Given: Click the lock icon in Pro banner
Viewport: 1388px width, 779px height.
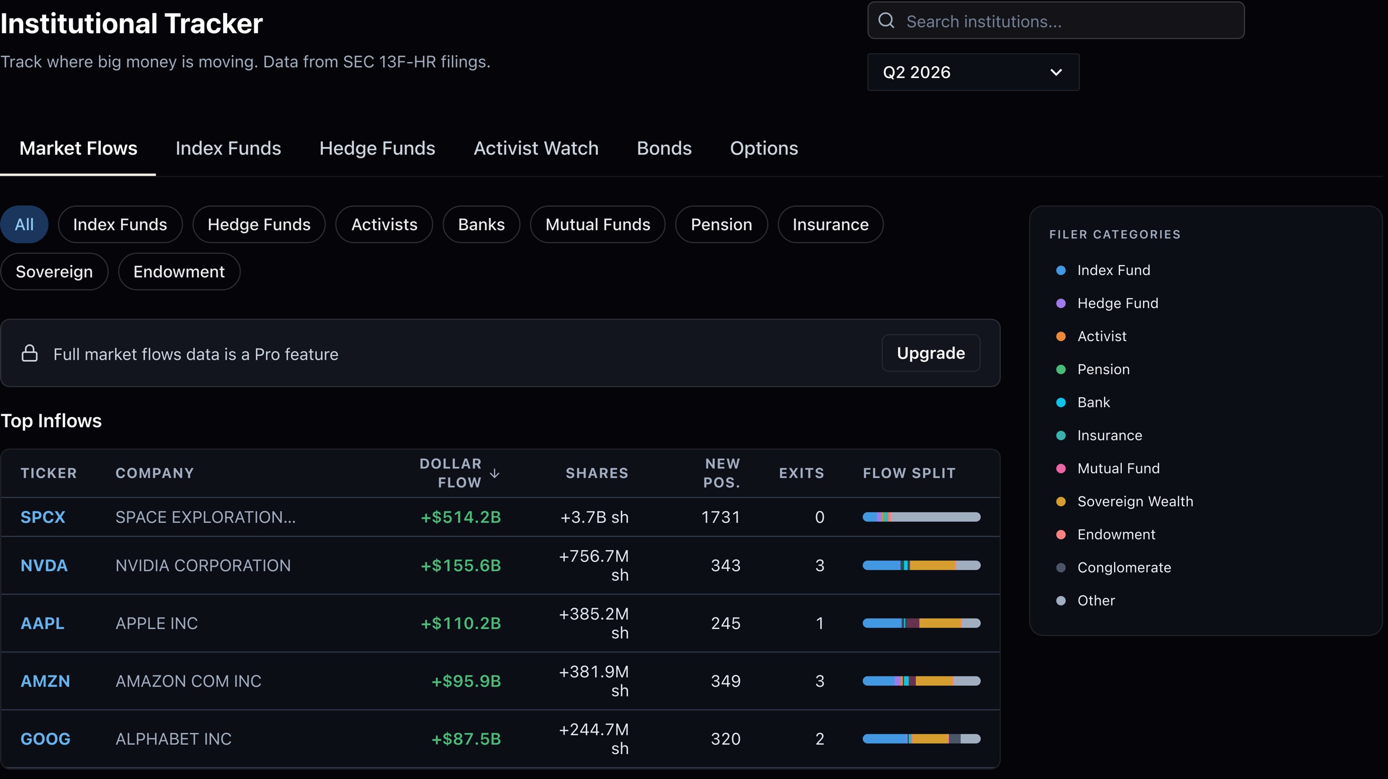Looking at the screenshot, I should tap(30, 353).
